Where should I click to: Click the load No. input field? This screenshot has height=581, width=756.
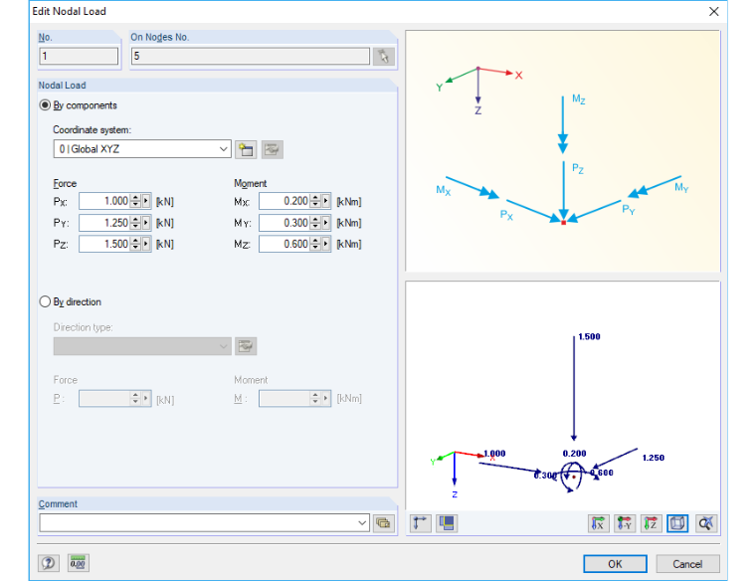(79, 56)
